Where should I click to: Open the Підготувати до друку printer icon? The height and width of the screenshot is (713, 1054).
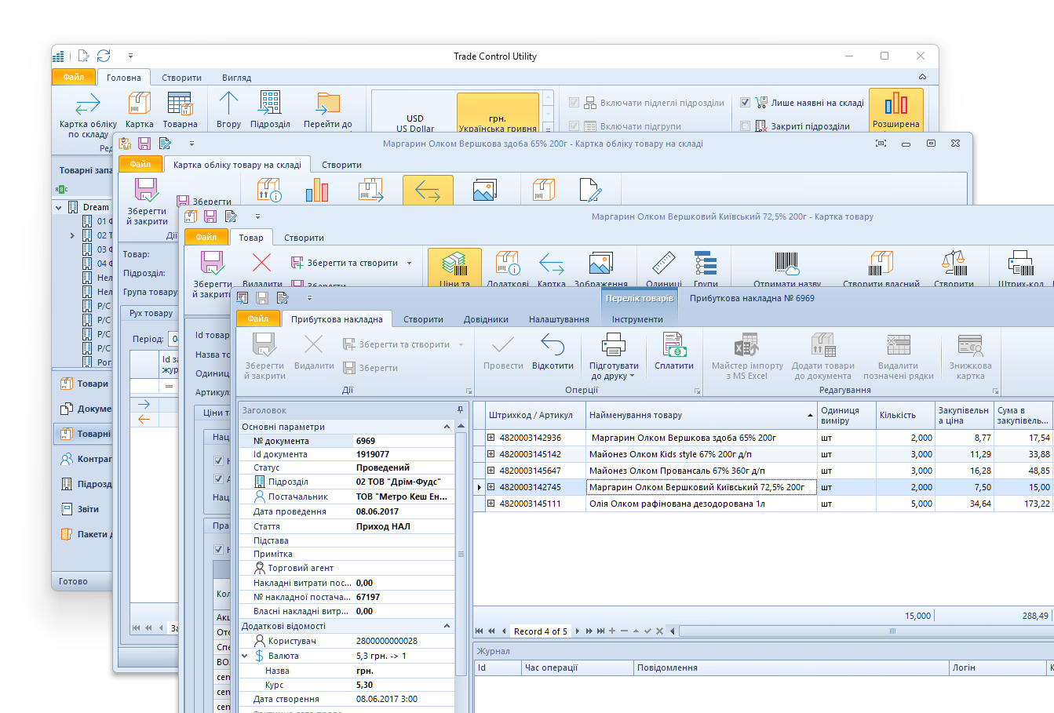point(613,345)
